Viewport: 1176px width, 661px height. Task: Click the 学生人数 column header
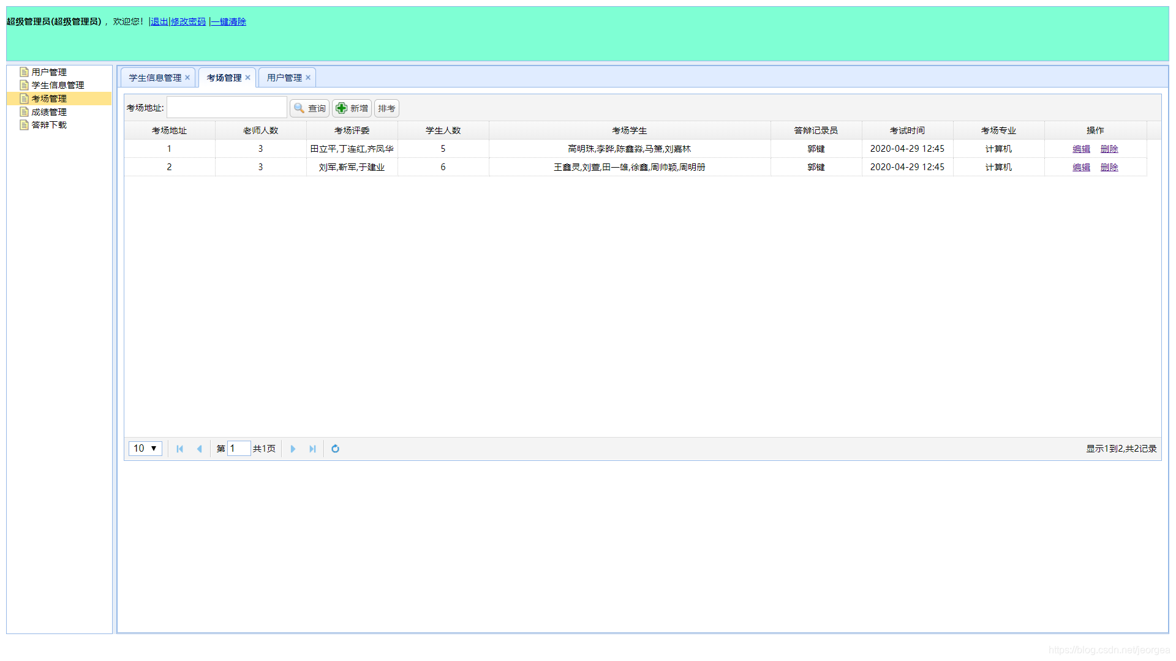pos(443,130)
